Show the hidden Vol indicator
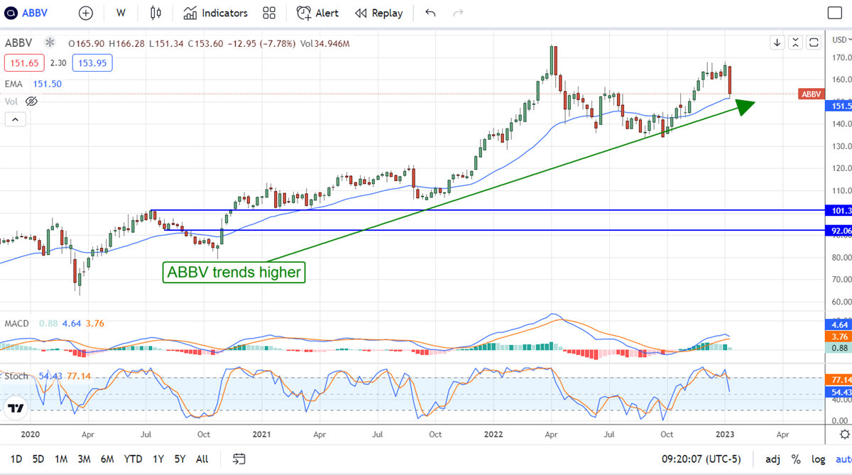Screen dimensions: 852x475 point(31,102)
